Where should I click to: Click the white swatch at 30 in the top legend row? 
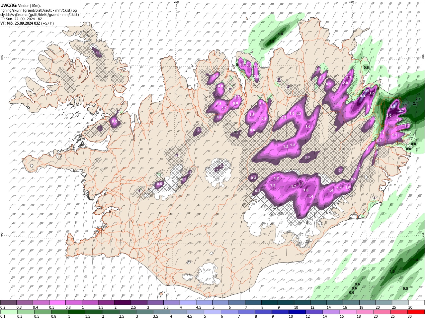click(x=416, y=302)
